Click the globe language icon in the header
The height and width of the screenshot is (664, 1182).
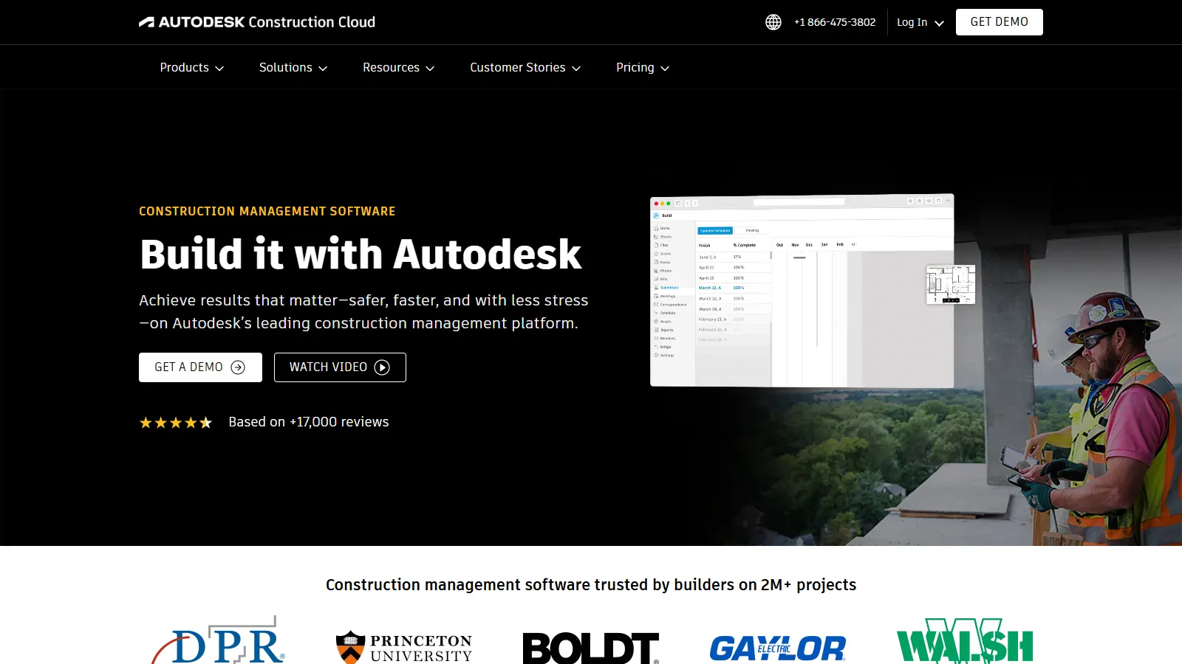point(773,21)
